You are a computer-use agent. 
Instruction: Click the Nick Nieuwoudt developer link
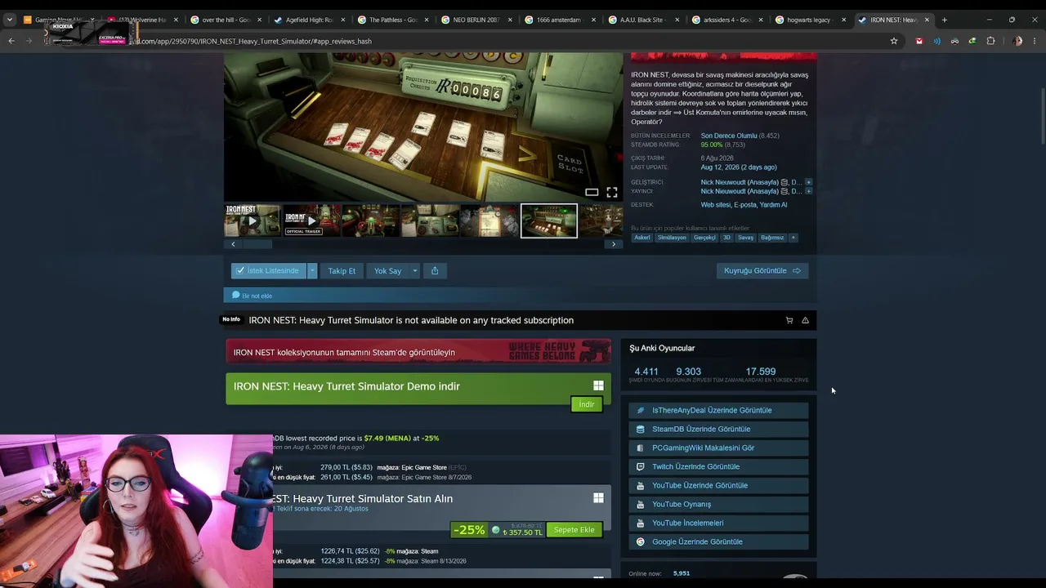pyautogui.click(x=740, y=182)
